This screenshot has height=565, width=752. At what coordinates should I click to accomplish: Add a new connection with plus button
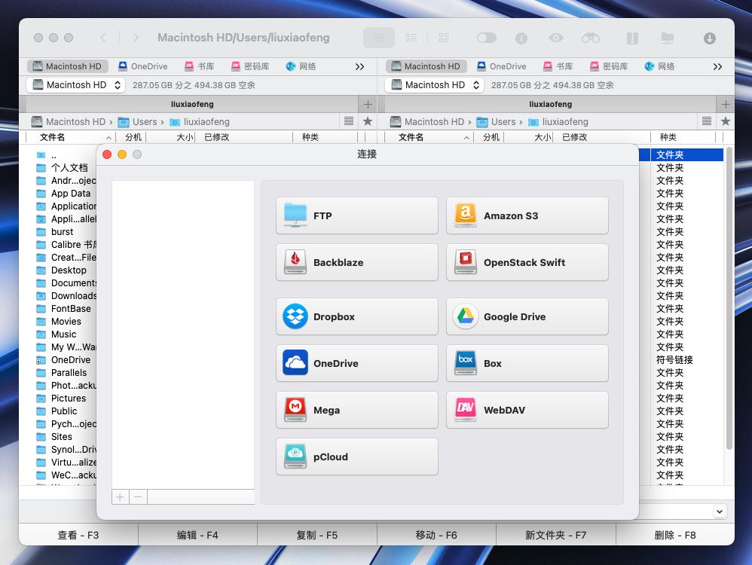(x=121, y=497)
